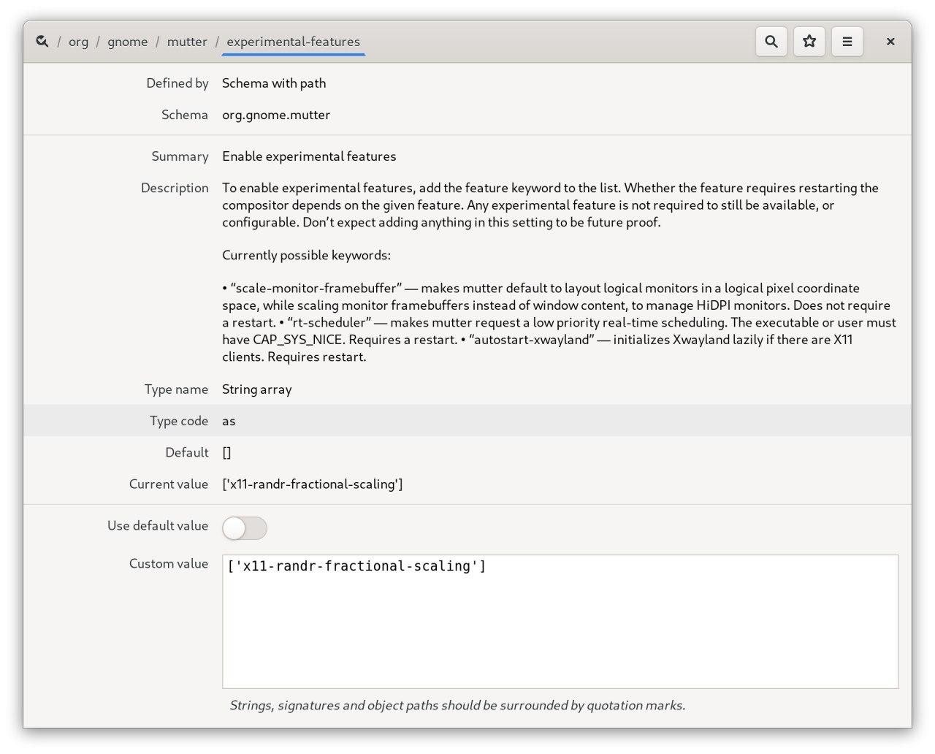Screen dimensions: 935x754
Task: Select 'experimental-features' path segment
Action: tap(293, 42)
